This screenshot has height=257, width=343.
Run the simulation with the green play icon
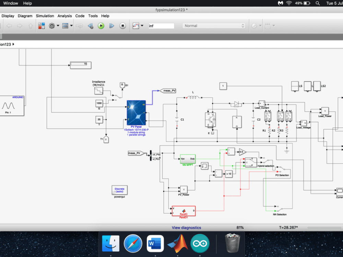coord(100,25)
